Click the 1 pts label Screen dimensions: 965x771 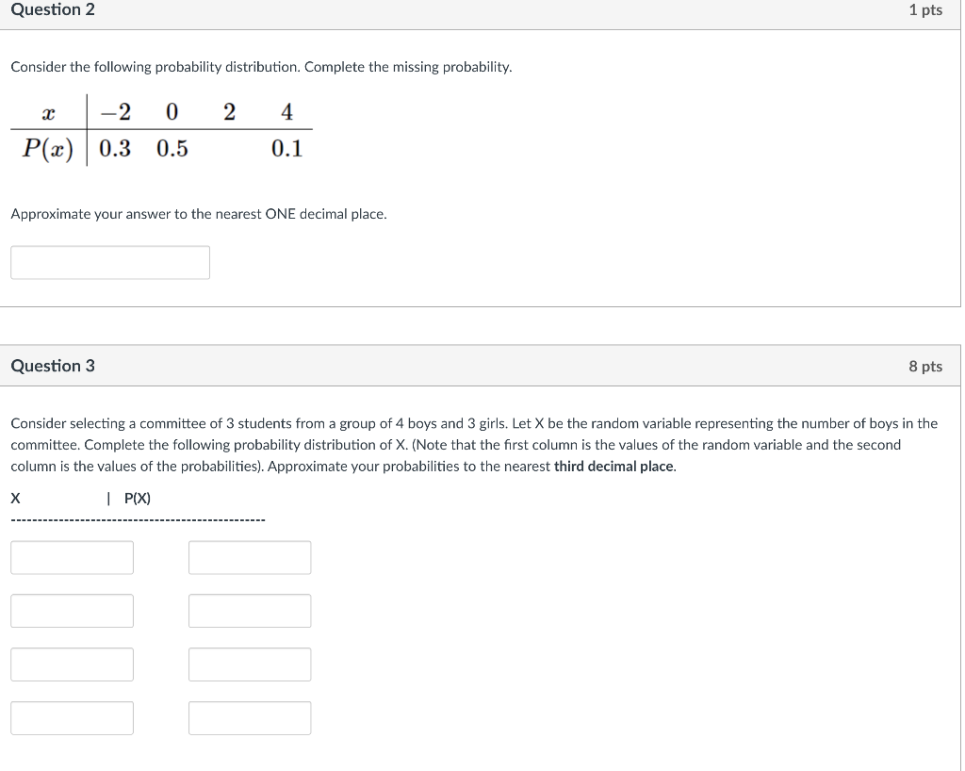(927, 9)
